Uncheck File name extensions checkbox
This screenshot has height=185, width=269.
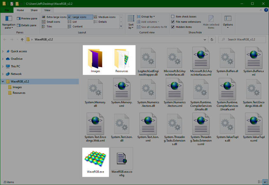(x=173, y=22)
